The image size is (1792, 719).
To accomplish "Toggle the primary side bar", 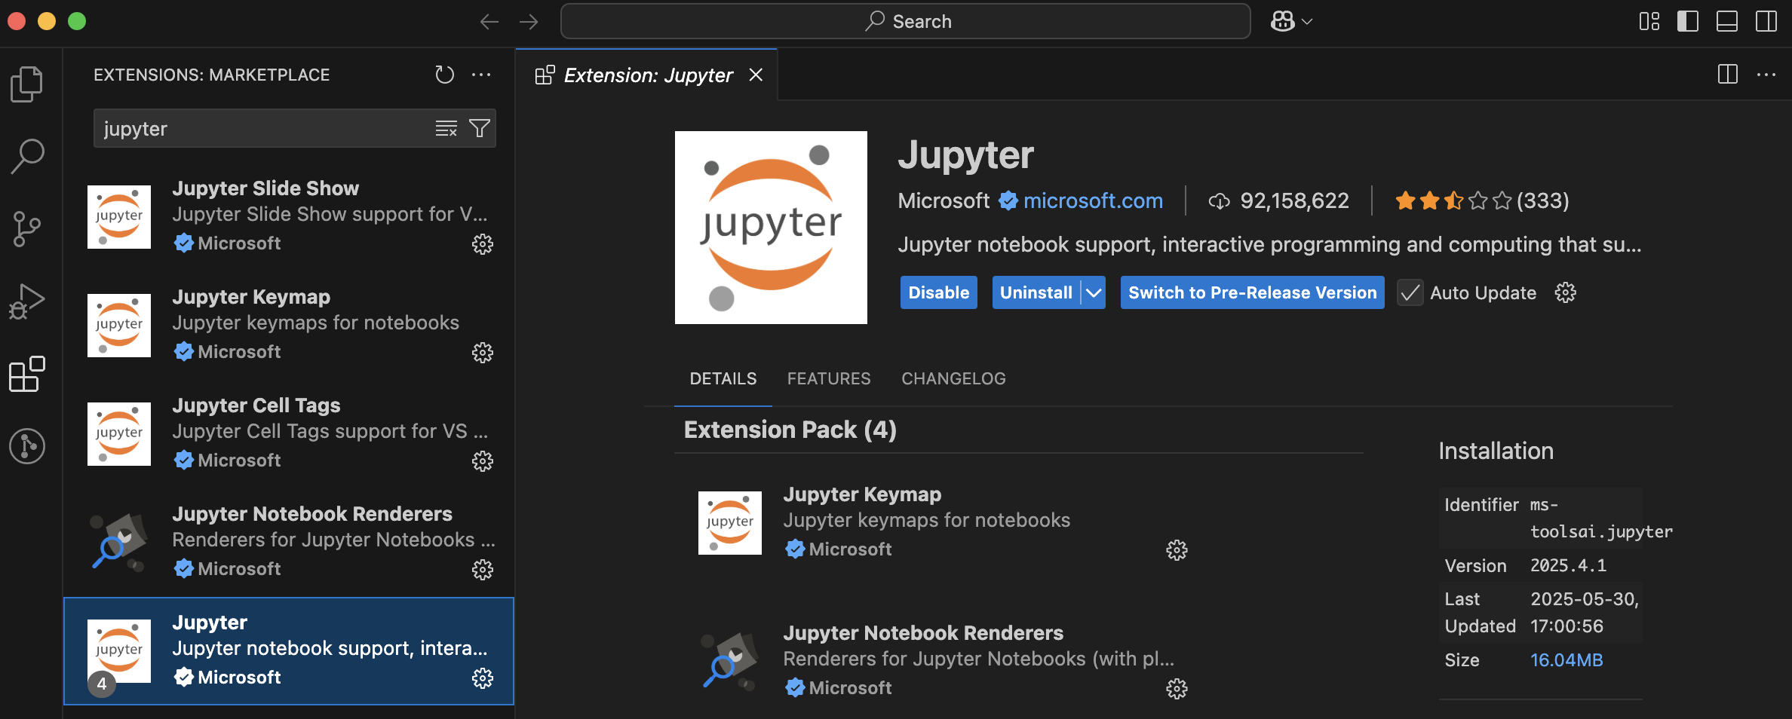I will (x=1688, y=22).
